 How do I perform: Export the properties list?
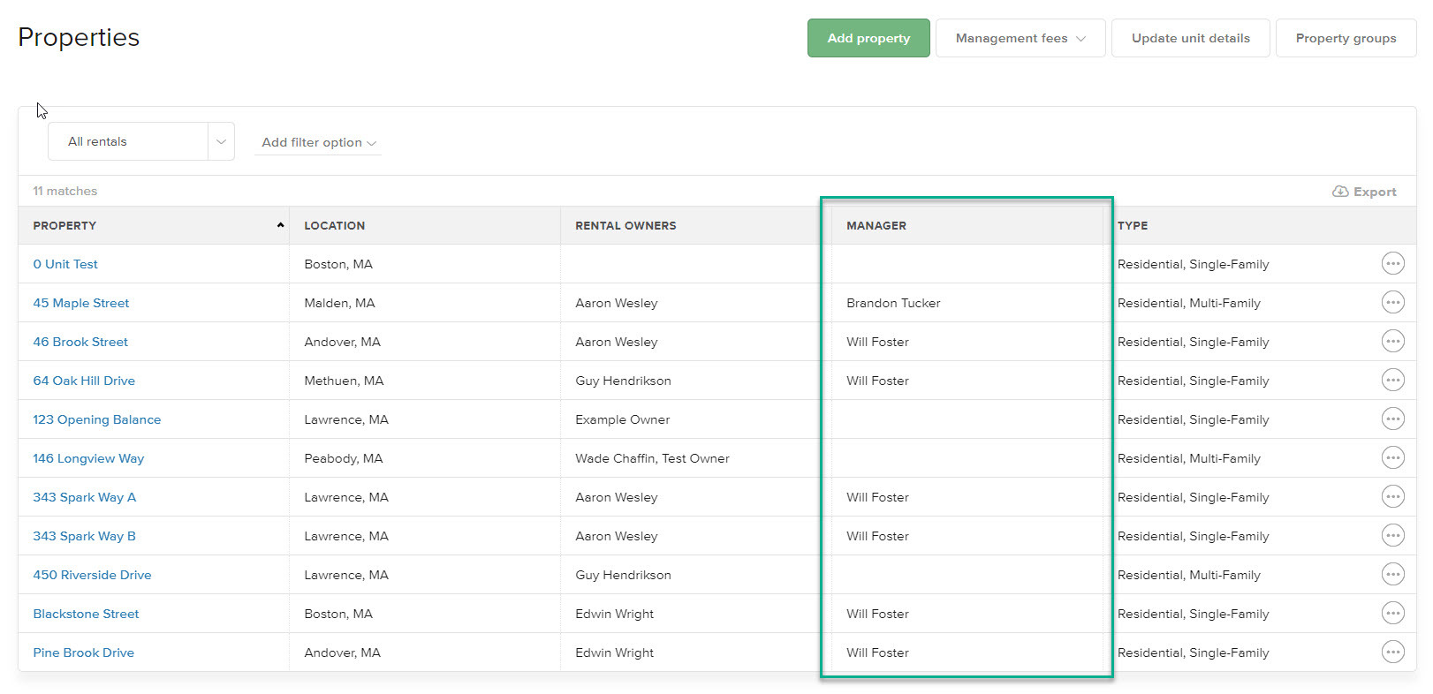point(1364,192)
